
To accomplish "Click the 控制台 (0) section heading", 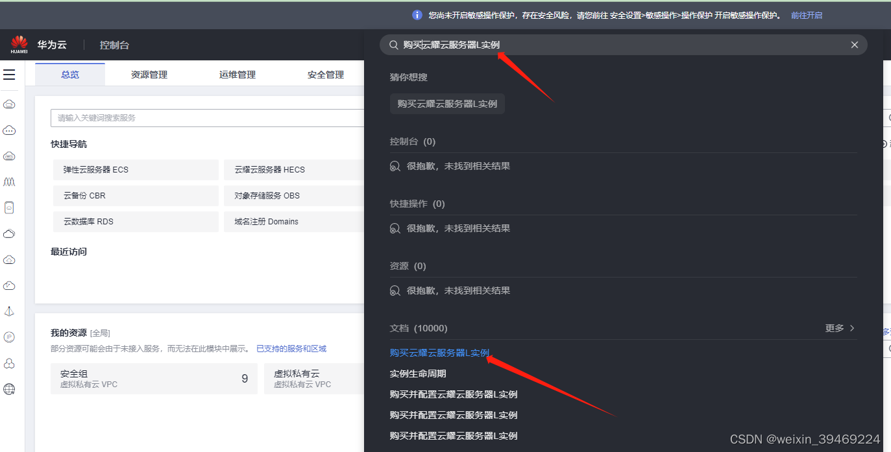I will tap(413, 141).
